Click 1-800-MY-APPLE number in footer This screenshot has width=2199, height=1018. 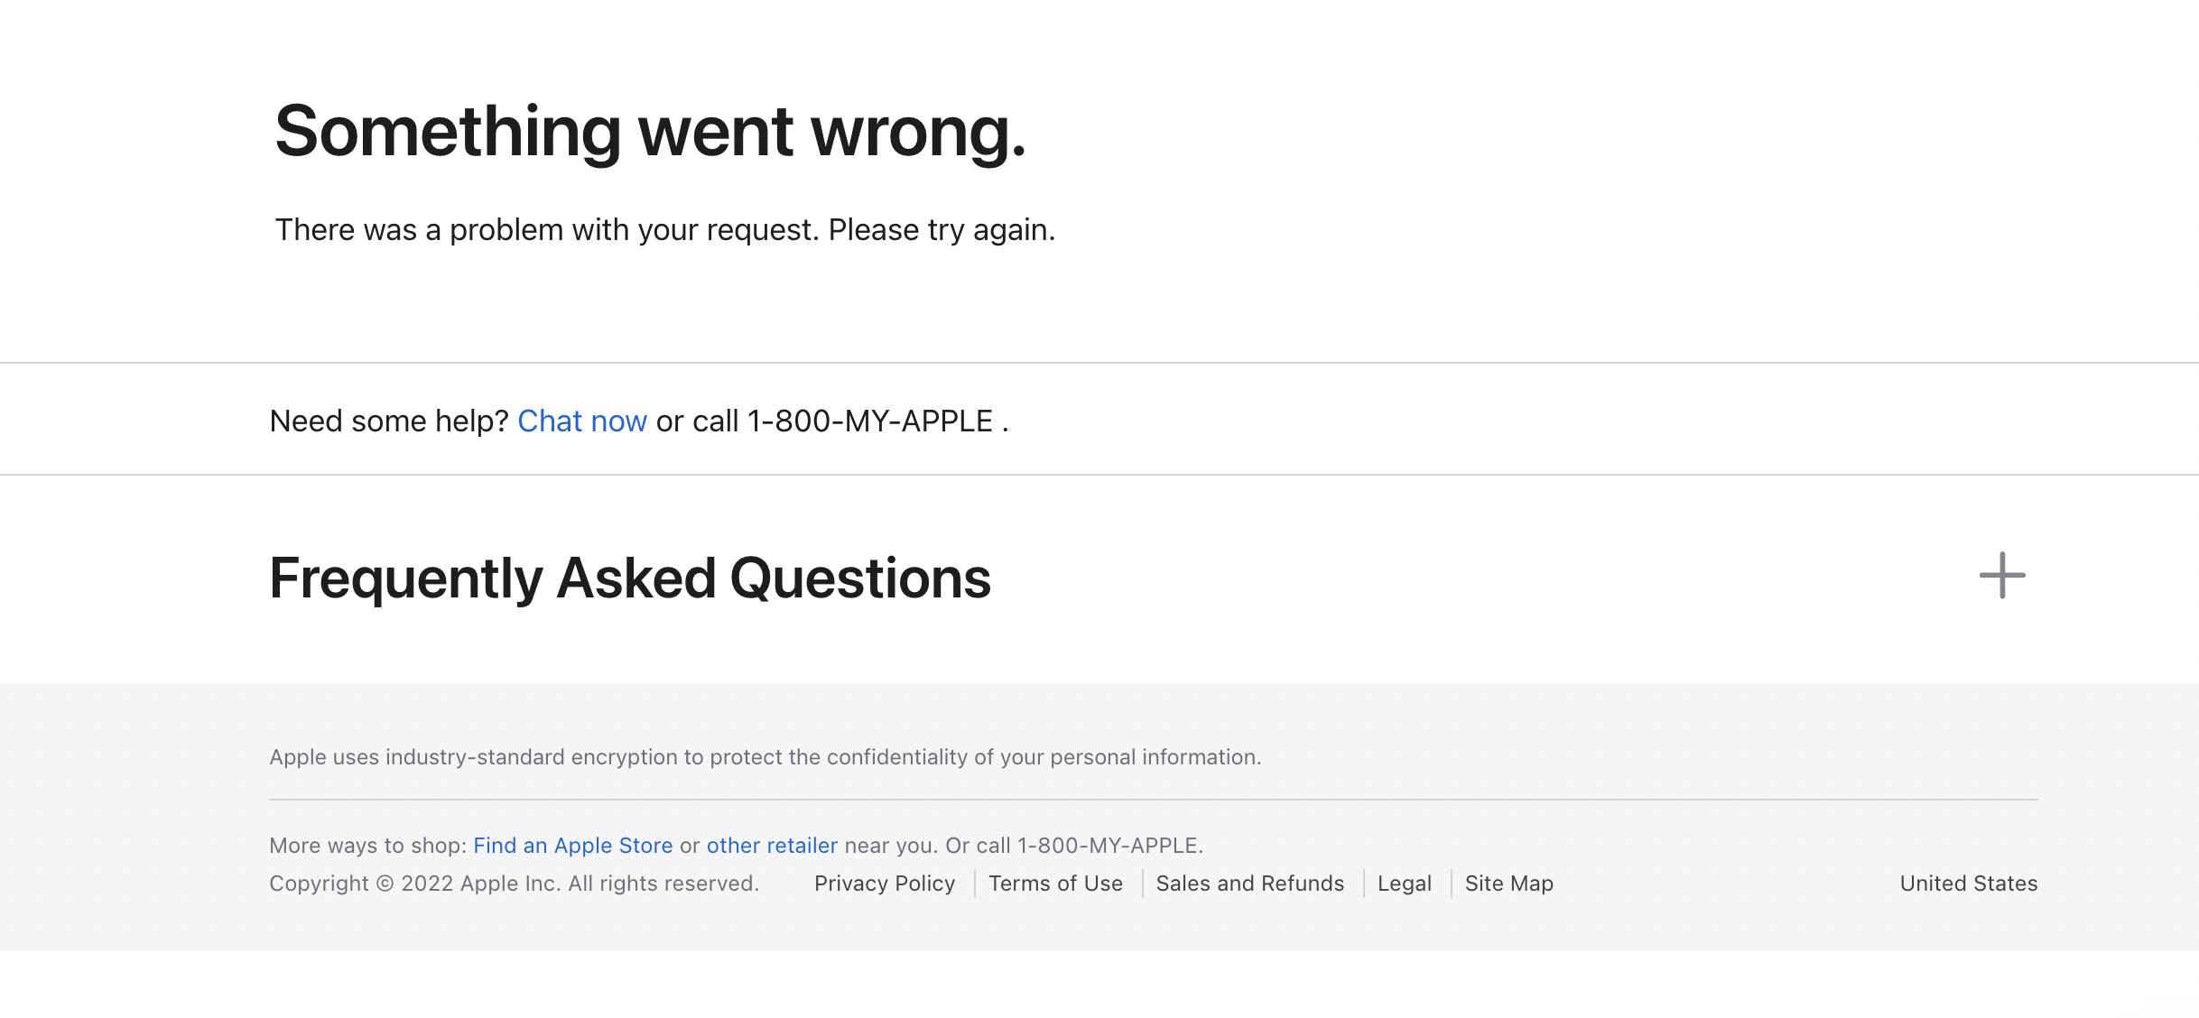click(1109, 846)
